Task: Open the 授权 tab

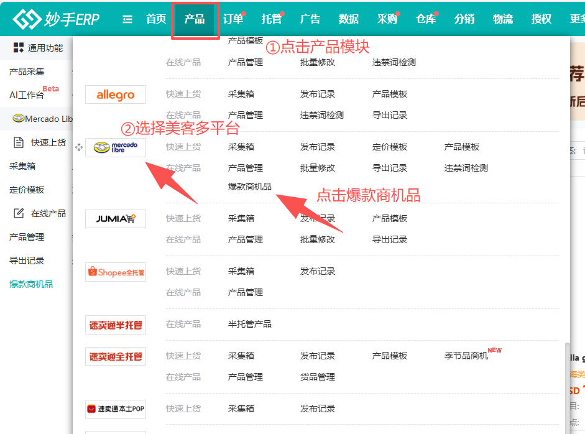Action: 541,19
